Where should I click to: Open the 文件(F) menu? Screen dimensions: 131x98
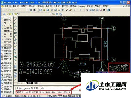point(8,6)
